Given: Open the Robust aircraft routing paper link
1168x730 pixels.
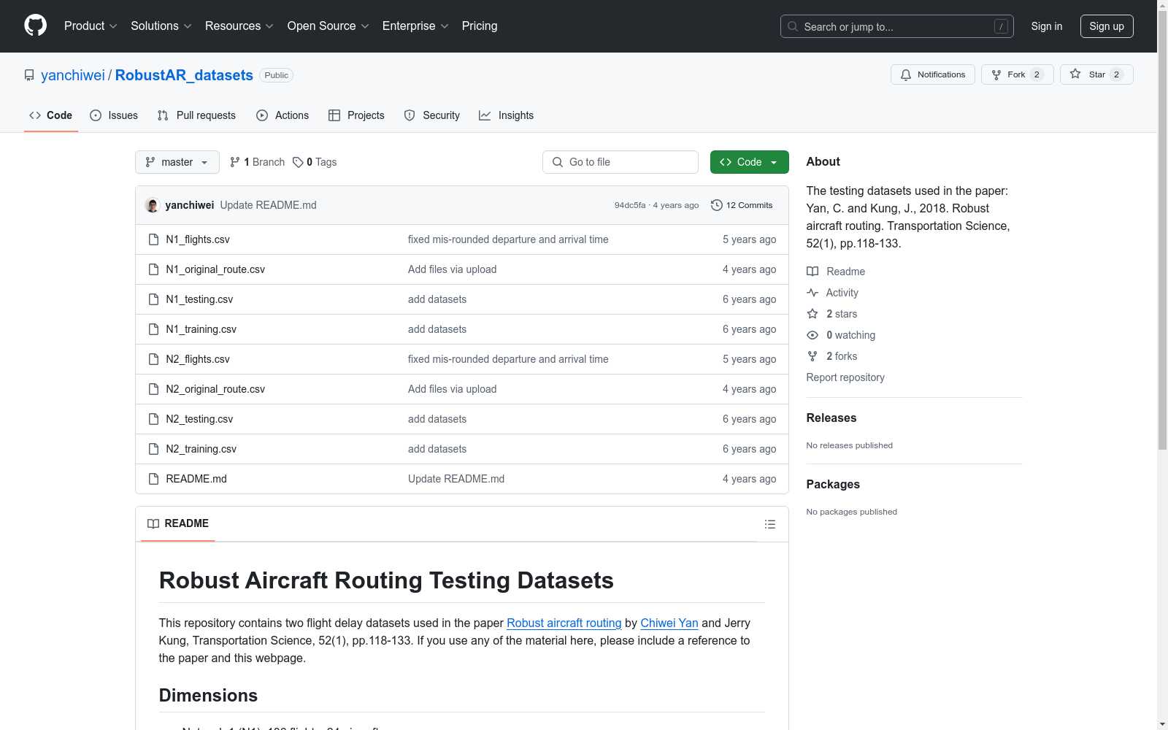Looking at the screenshot, I should point(564,623).
